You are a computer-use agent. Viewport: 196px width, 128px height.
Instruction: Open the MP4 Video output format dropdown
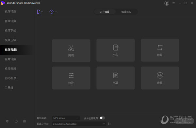(66, 118)
